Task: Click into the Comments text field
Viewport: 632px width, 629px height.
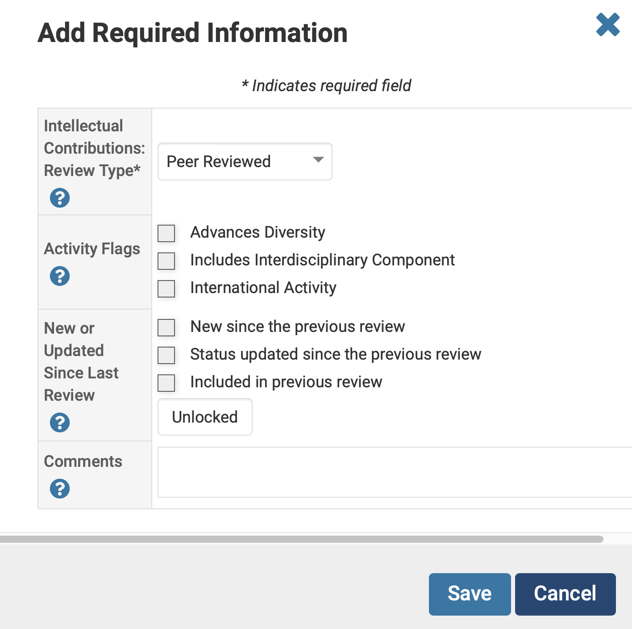Action: 395,472
